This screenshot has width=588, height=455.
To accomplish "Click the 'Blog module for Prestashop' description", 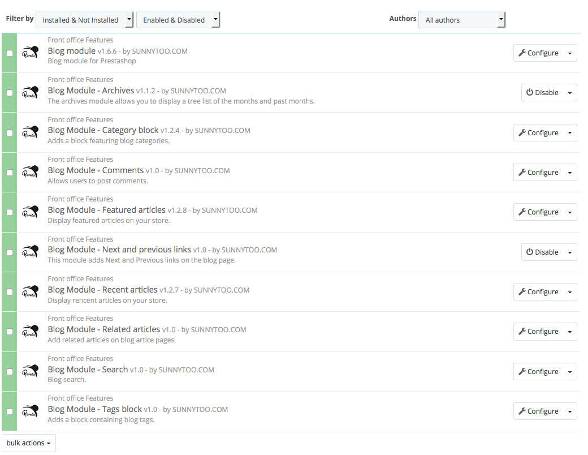I will tap(92, 61).
